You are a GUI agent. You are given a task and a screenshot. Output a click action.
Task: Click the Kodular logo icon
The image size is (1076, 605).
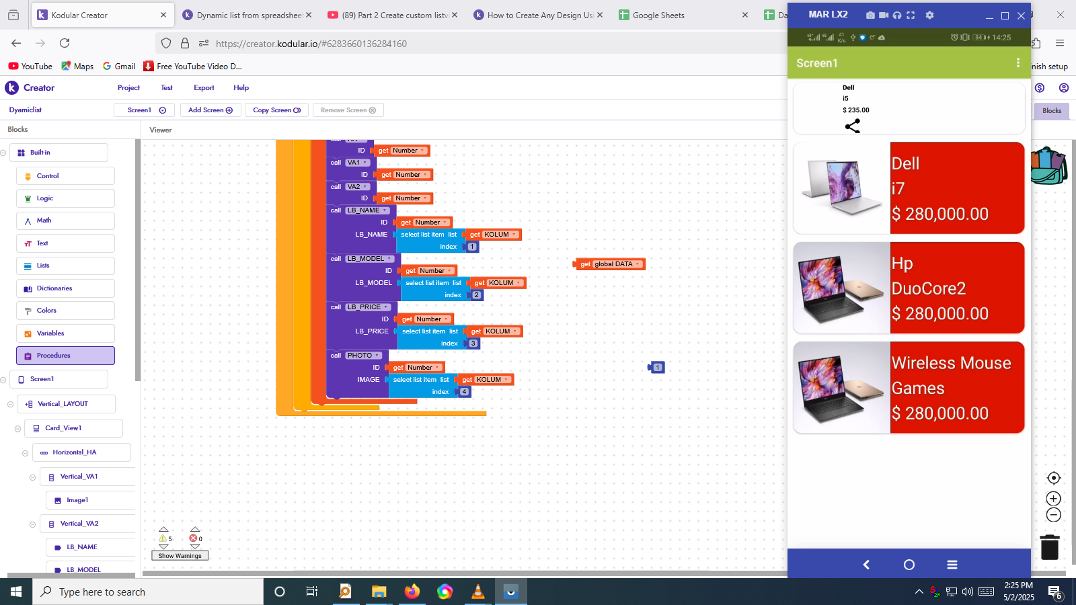(12, 87)
